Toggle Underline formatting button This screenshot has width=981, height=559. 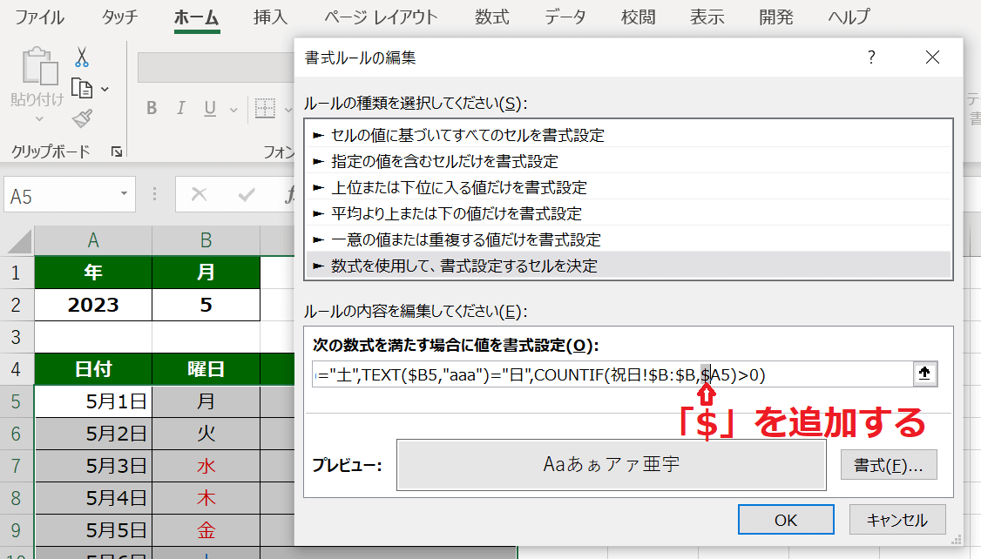209,109
